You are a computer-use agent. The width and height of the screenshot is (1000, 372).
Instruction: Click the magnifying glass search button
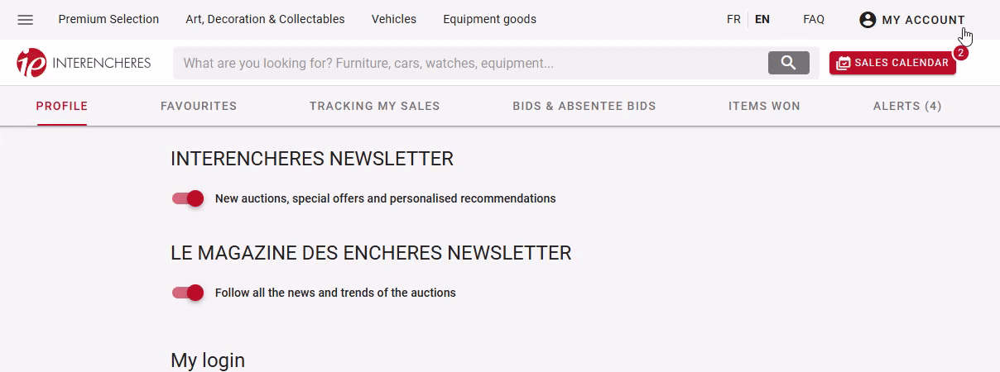click(788, 63)
